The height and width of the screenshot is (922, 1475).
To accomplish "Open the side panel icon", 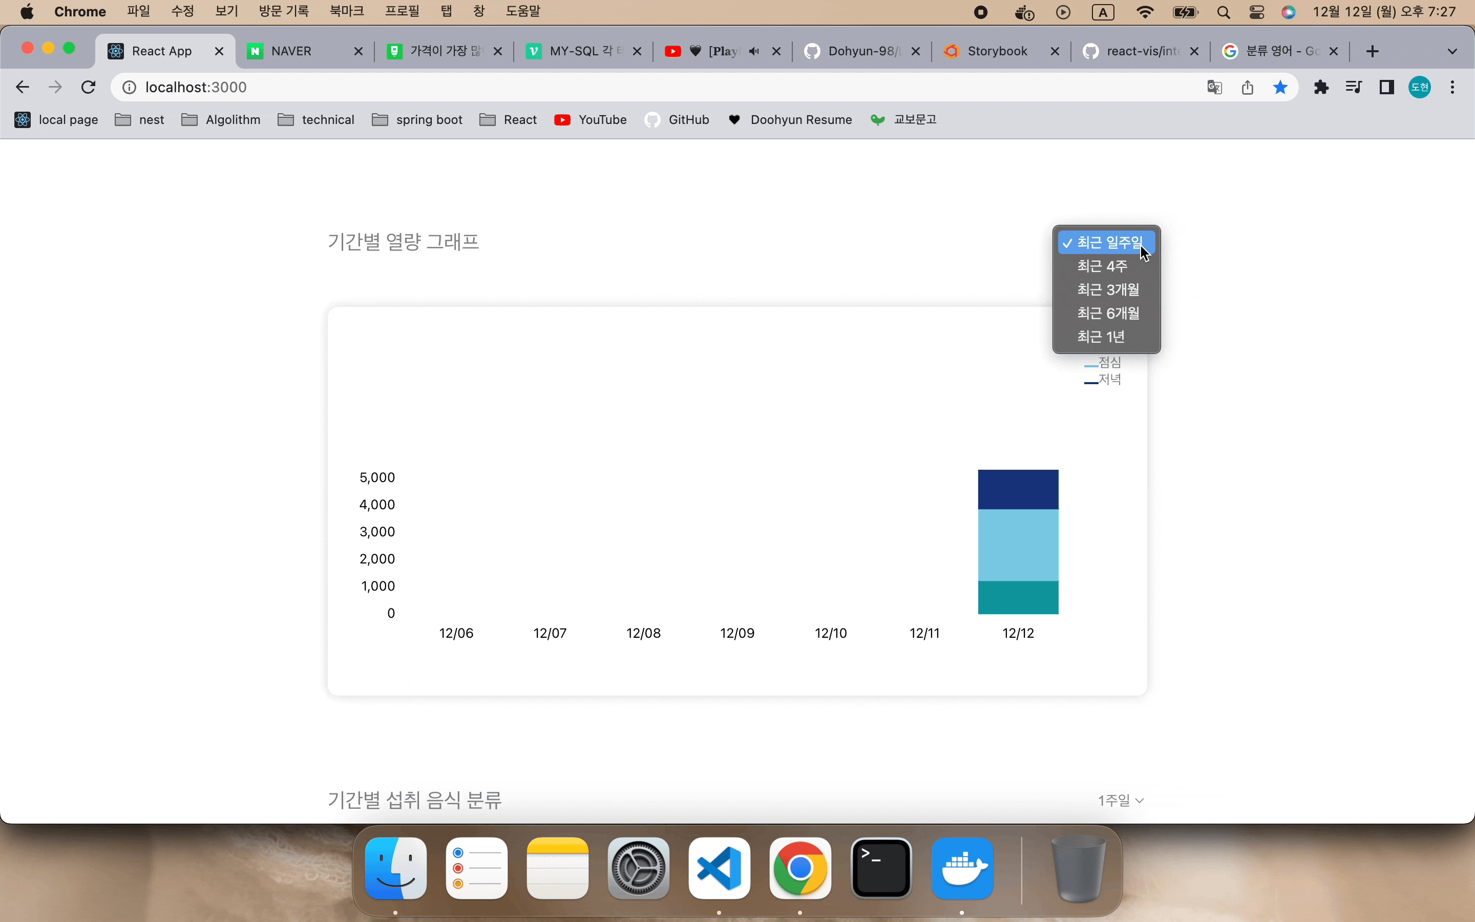I will (x=1386, y=87).
